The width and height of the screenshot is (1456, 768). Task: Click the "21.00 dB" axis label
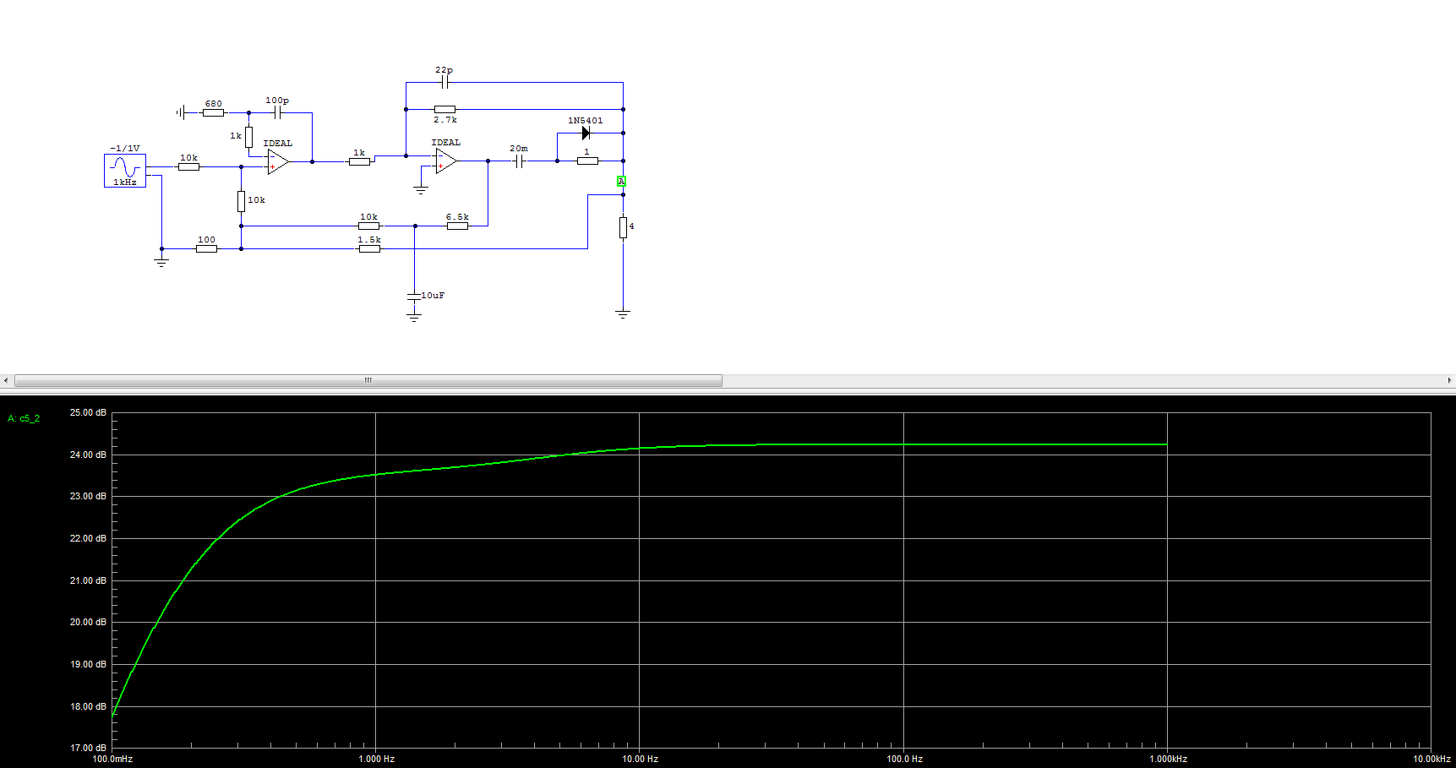(88, 580)
